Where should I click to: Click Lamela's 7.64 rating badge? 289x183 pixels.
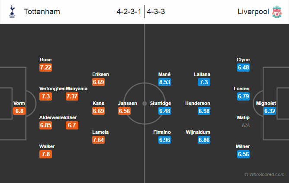coord(98,140)
